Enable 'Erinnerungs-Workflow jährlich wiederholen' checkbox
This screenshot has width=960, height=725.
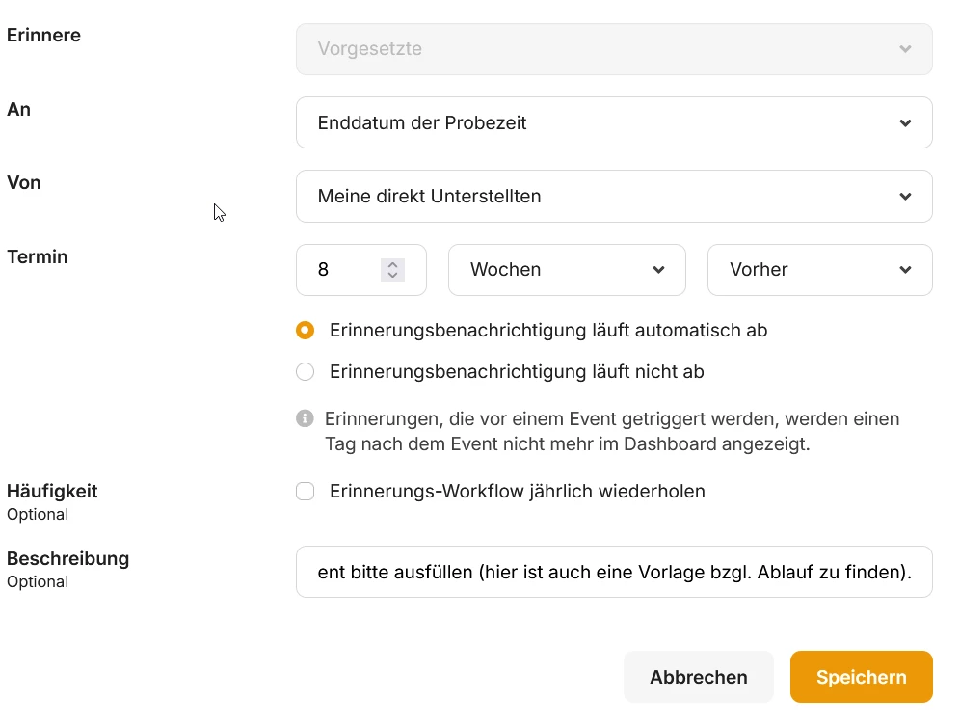[306, 492]
